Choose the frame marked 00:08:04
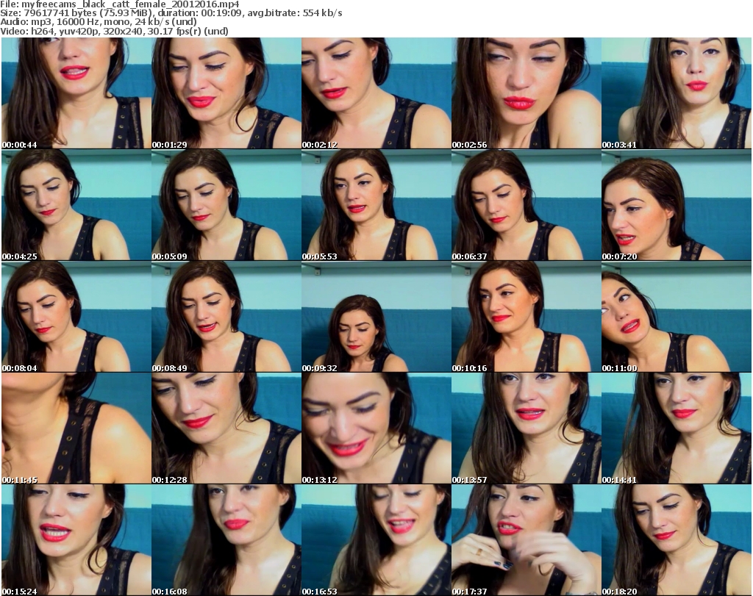The height and width of the screenshot is (596, 753). 76,317
